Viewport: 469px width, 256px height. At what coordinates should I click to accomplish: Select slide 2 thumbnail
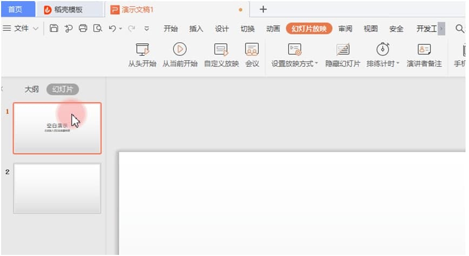57,188
